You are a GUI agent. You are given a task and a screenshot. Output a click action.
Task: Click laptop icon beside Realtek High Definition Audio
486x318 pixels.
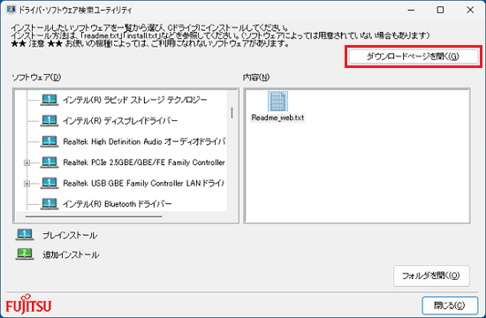point(49,141)
